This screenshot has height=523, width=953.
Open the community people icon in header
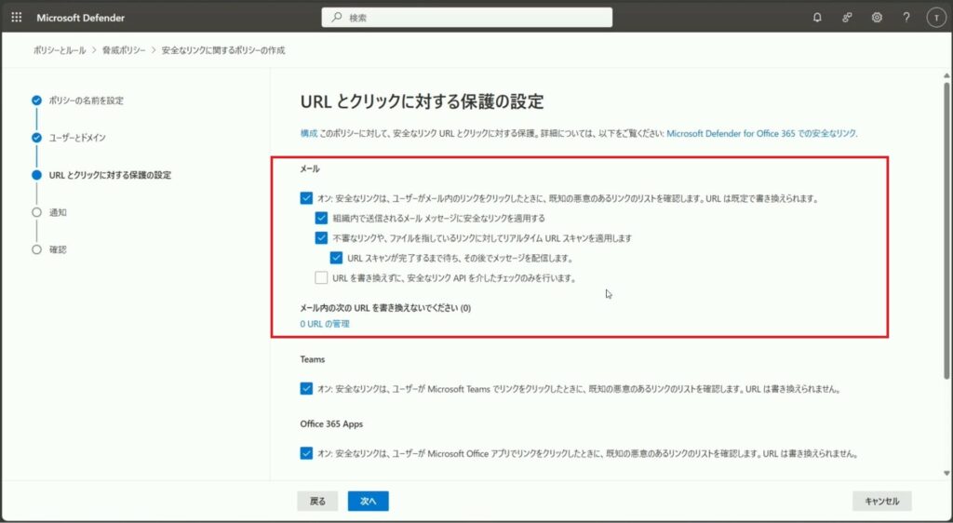coord(847,18)
